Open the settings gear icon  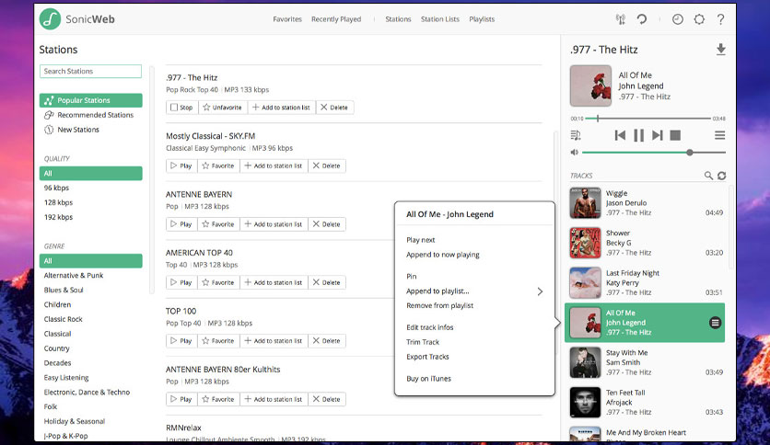click(699, 19)
